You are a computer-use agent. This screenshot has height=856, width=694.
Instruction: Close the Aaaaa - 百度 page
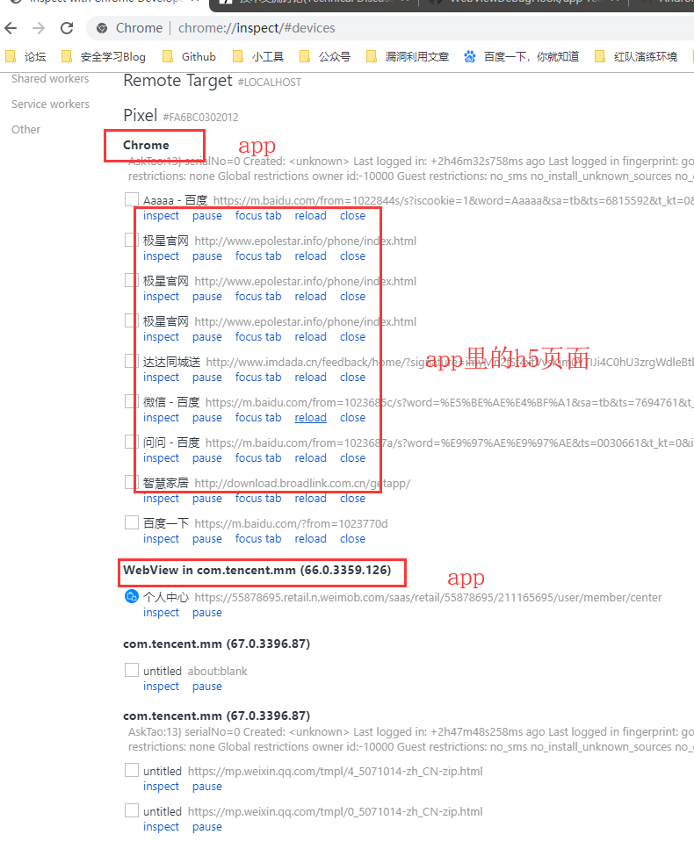pos(352,216)
